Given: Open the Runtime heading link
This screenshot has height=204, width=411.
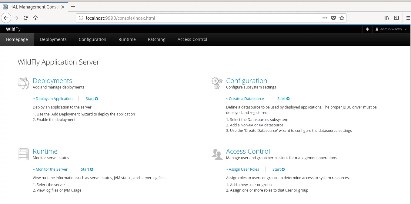Looking at the screenshot, I should (x=45, y=151).
